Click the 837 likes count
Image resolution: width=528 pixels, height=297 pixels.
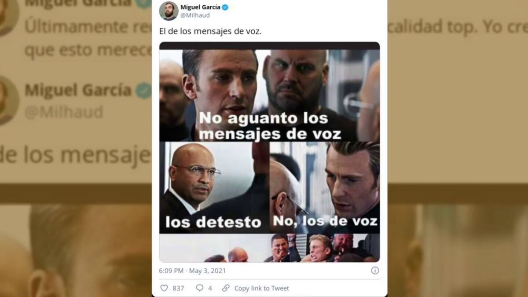178,288
